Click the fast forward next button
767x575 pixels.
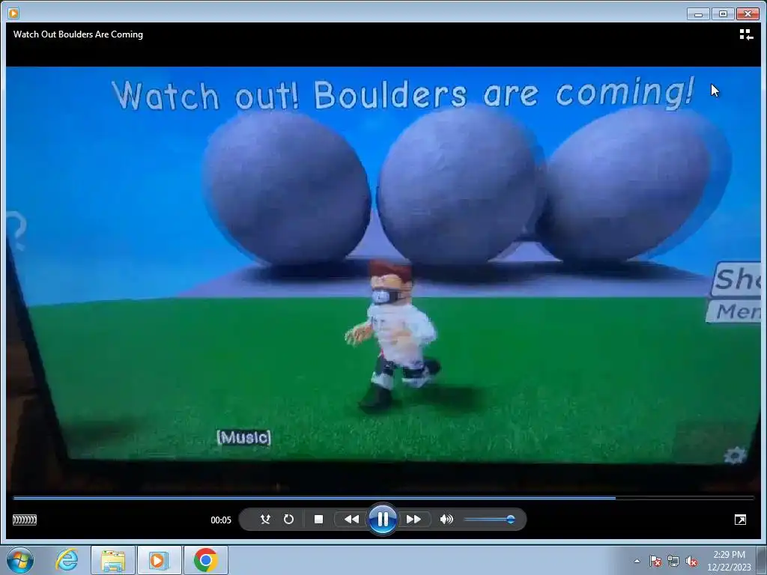click(x=413, y=520)
